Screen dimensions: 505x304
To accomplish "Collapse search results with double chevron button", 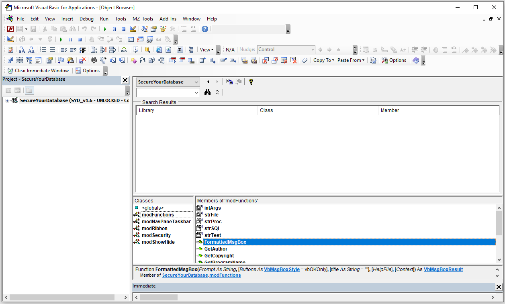I will click(217, 92).
